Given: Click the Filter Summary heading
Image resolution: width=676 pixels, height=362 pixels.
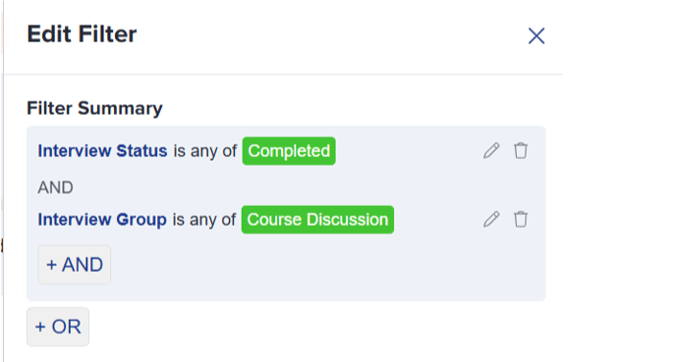Looking at the screenshot, I should tap(95, 108).
